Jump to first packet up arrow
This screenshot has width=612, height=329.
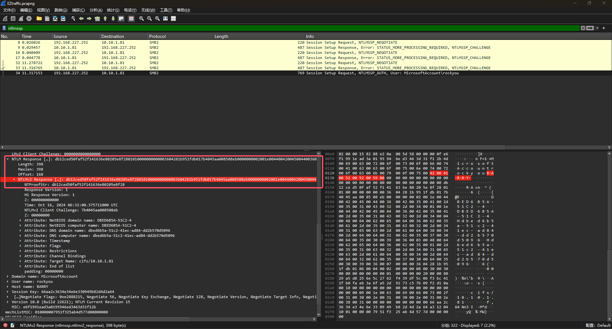[105, 18]
